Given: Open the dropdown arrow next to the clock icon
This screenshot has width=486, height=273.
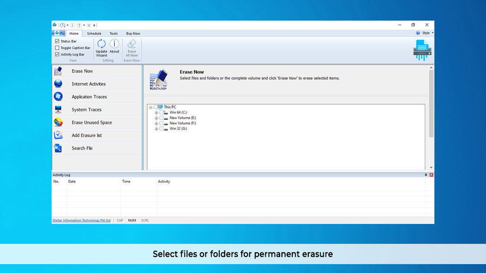Looking at the screenshot, I should coord(67,26).
